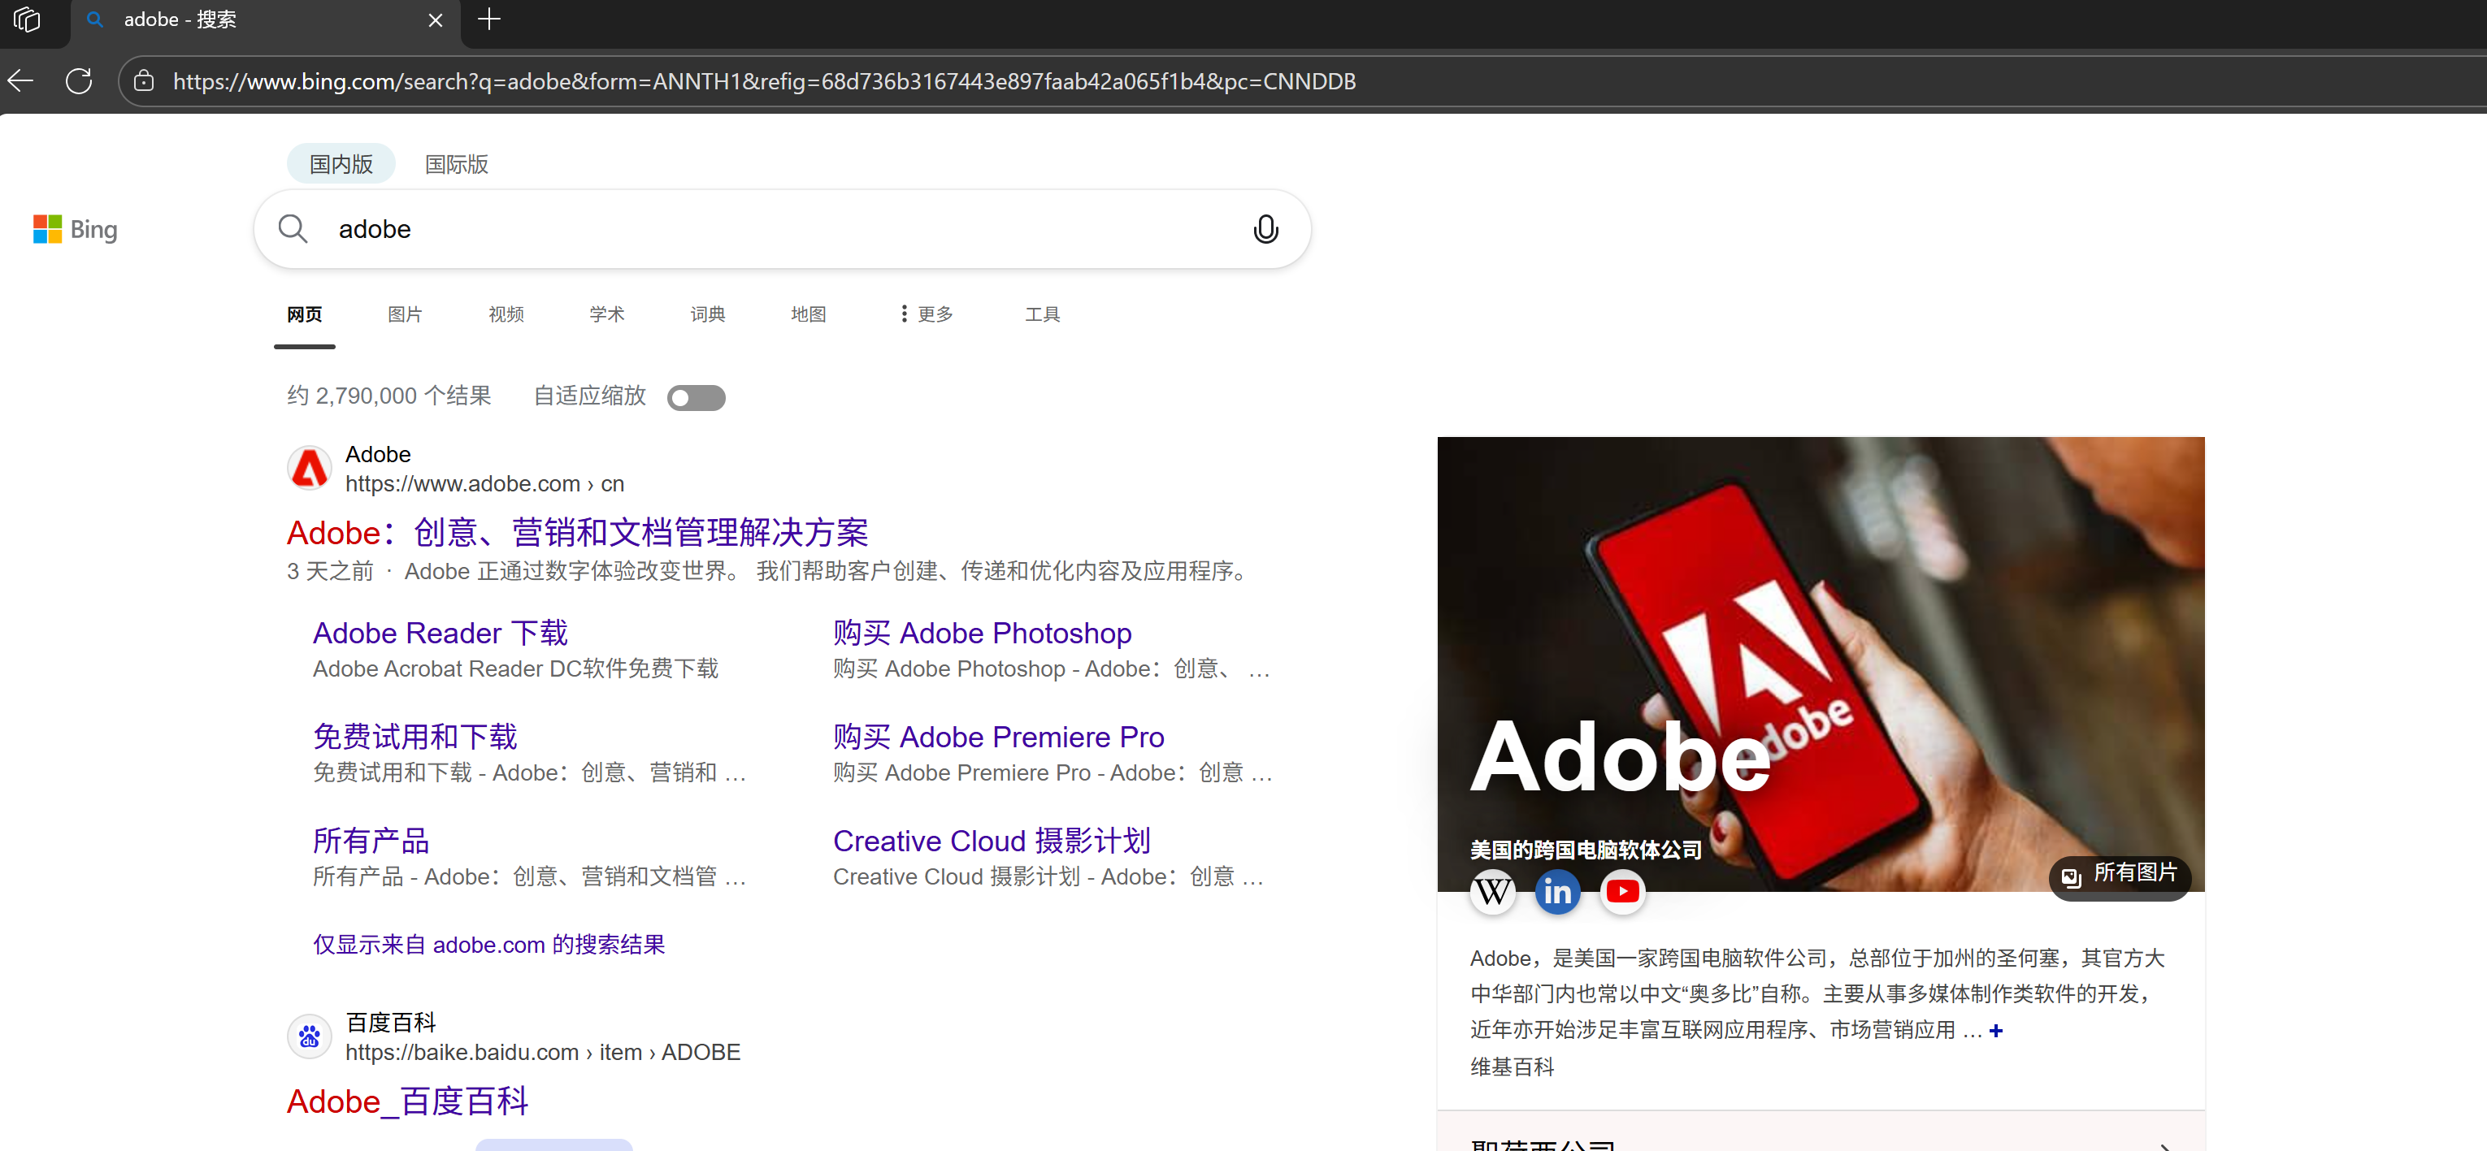Expand the Adobe description with plus sign
Viewport: 2487px width, 1151px height.
tap(1995, 1032)
